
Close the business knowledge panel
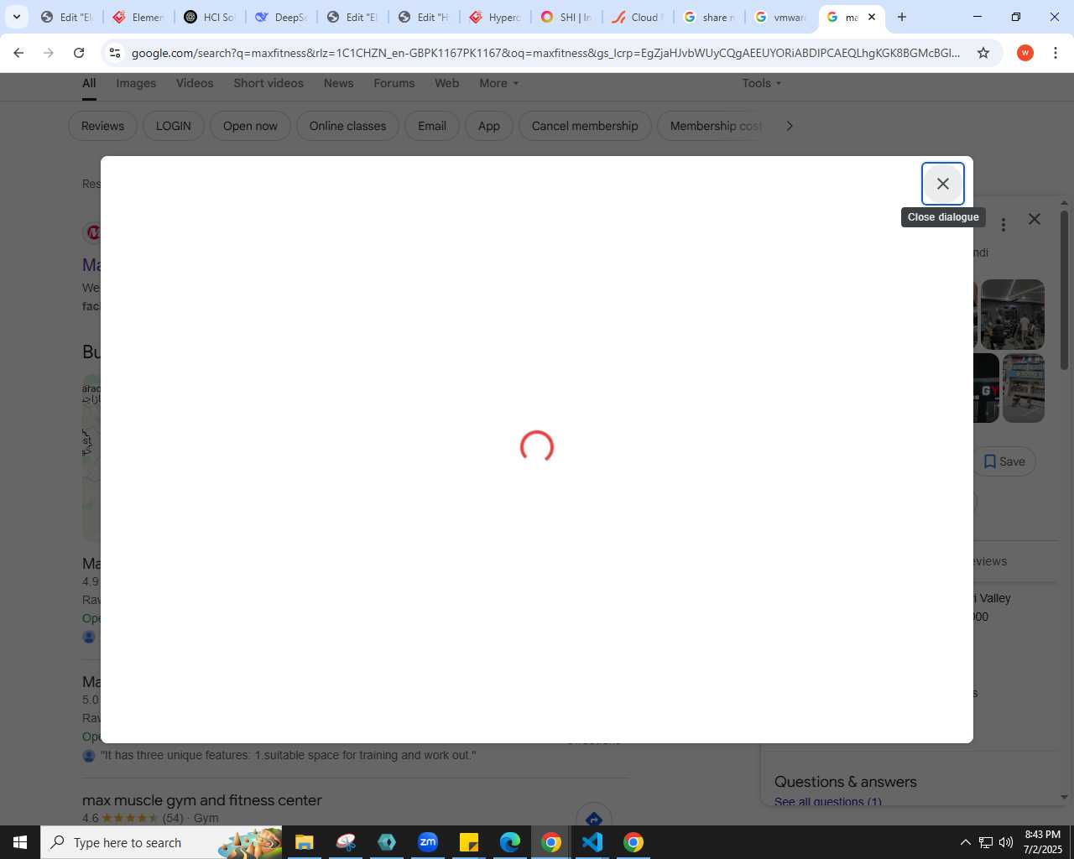tap(1035, 219)
